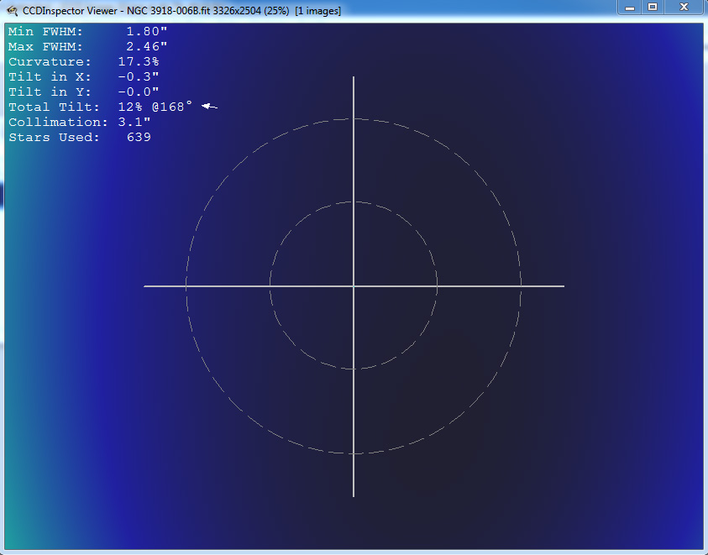Click the 'Max FWHM:' label
Viewport: 708px width, 555px height.
pyautogui.click(x=45, y=46)
